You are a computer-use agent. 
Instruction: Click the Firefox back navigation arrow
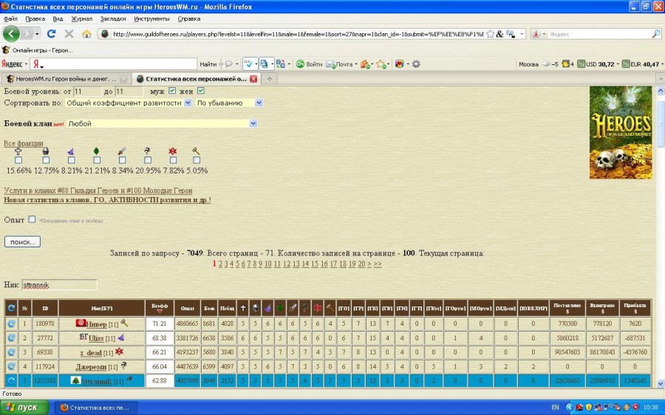(x=12, y=34)
